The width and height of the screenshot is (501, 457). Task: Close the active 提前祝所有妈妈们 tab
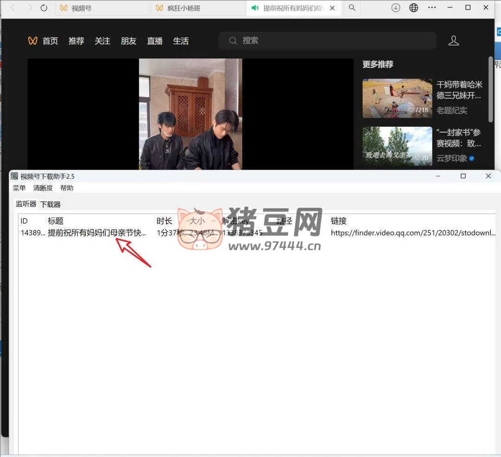click(332, 8)
